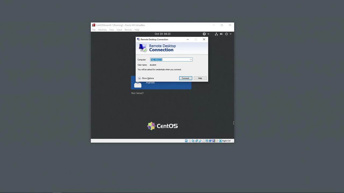
Task: Open the Devices menu in VirtualBox
Action: pos(128,30)
